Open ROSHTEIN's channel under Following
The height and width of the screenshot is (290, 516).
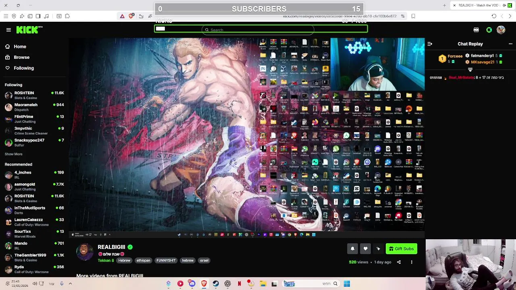point(34,95)
